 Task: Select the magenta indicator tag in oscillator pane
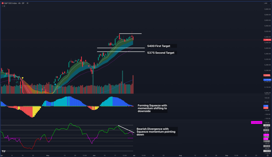(x=256, y=122)
